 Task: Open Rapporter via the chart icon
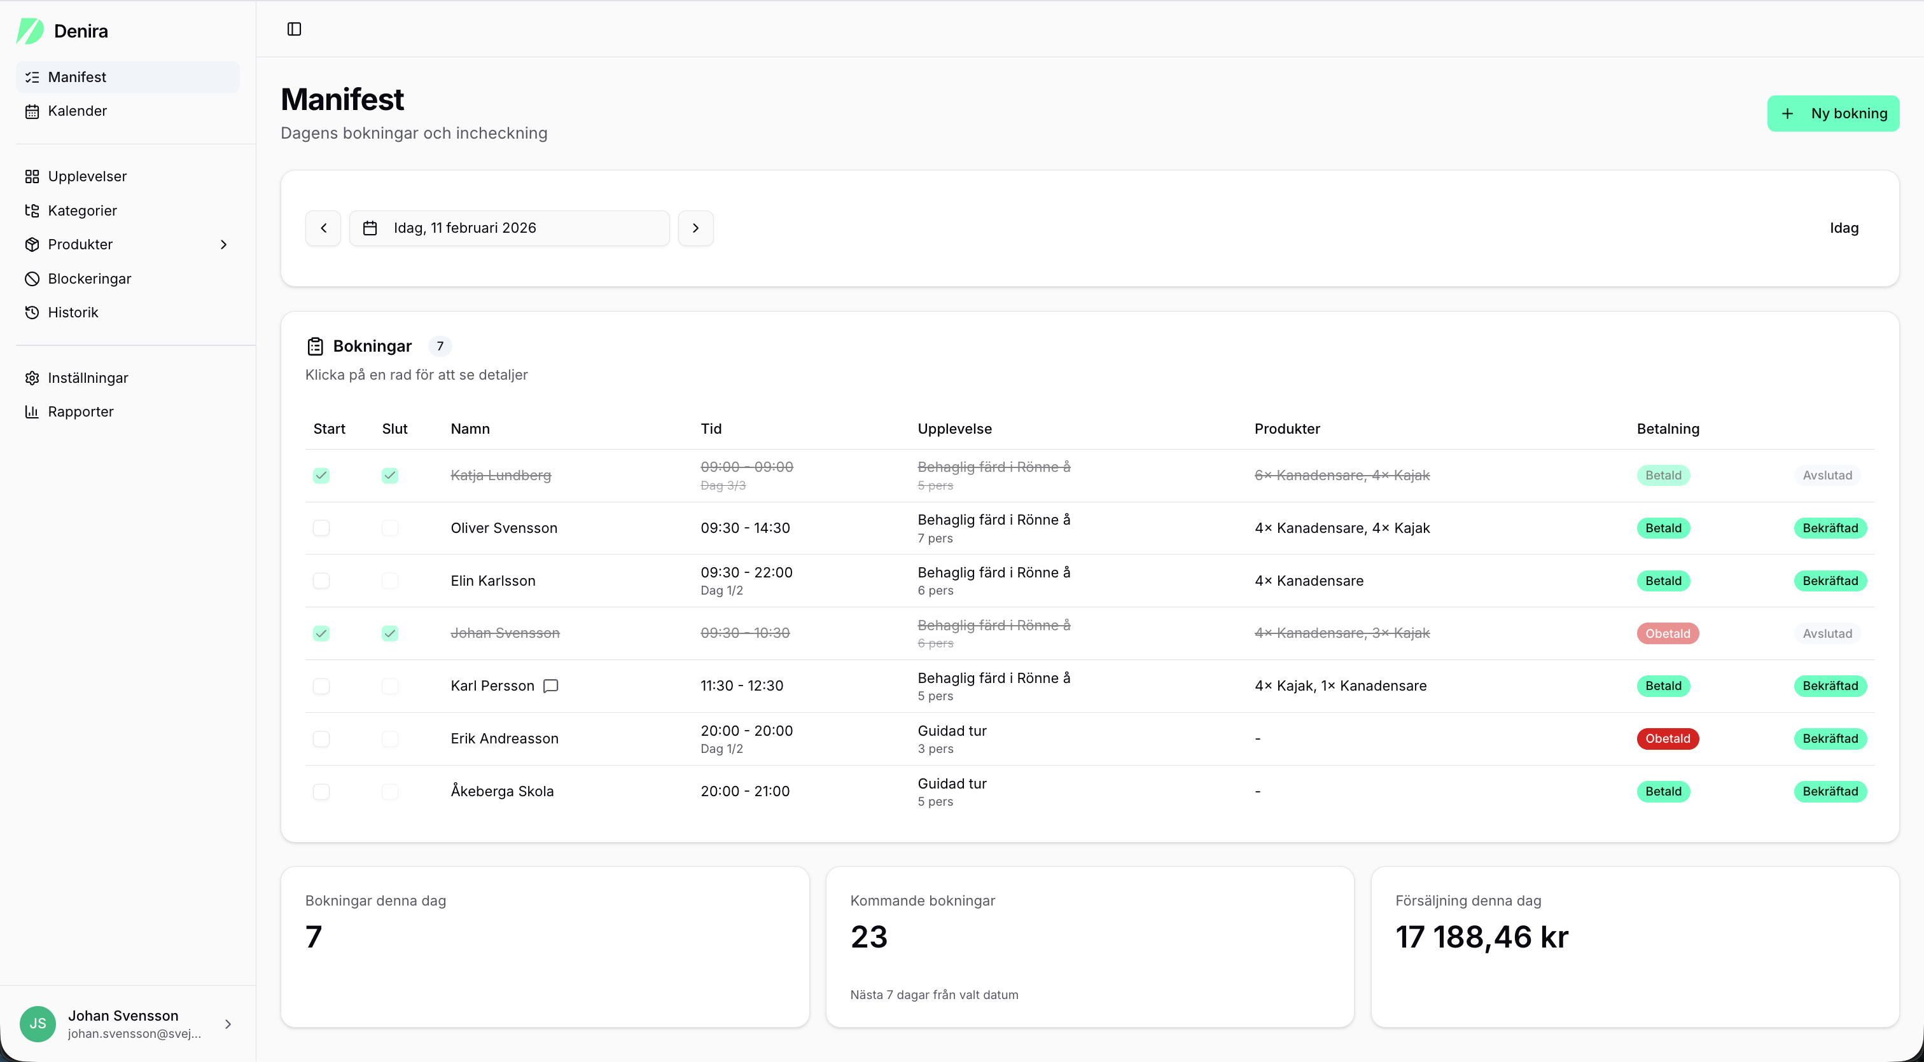[x=32, y=411]
